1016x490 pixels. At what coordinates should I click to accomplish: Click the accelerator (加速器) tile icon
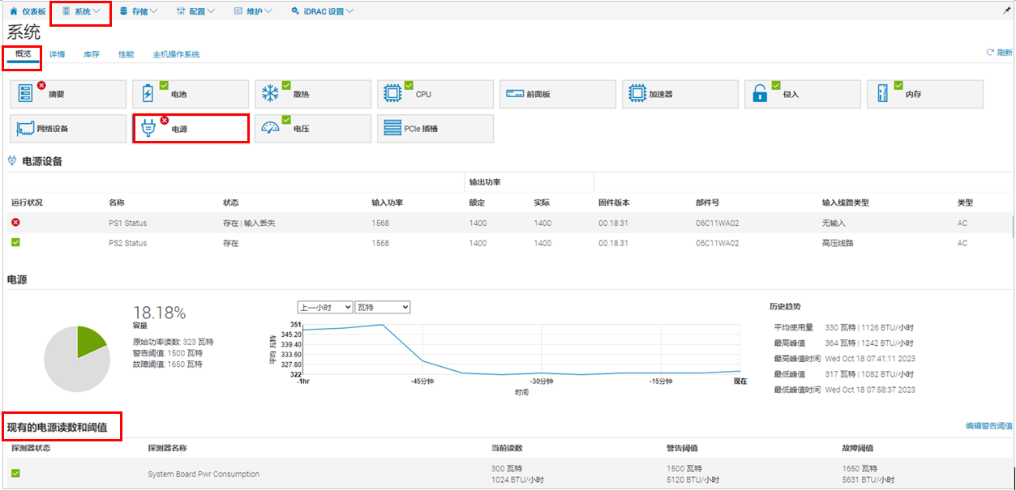(x=637, y=94)
